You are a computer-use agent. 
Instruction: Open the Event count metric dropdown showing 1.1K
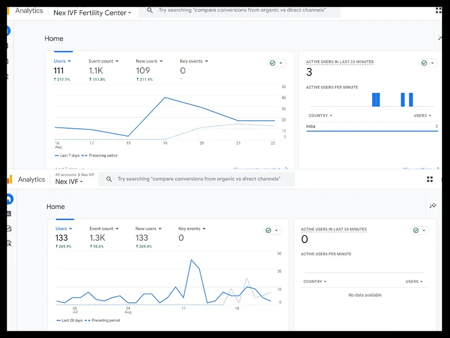(104, 61)
